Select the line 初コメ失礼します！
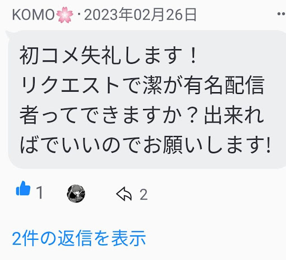Screen dimensions: 286x260 tap(108, 55)
